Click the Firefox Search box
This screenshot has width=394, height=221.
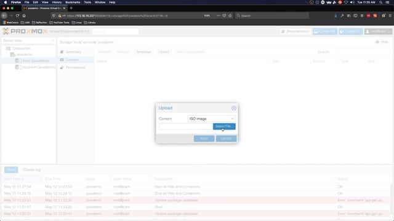click(272, 15)
